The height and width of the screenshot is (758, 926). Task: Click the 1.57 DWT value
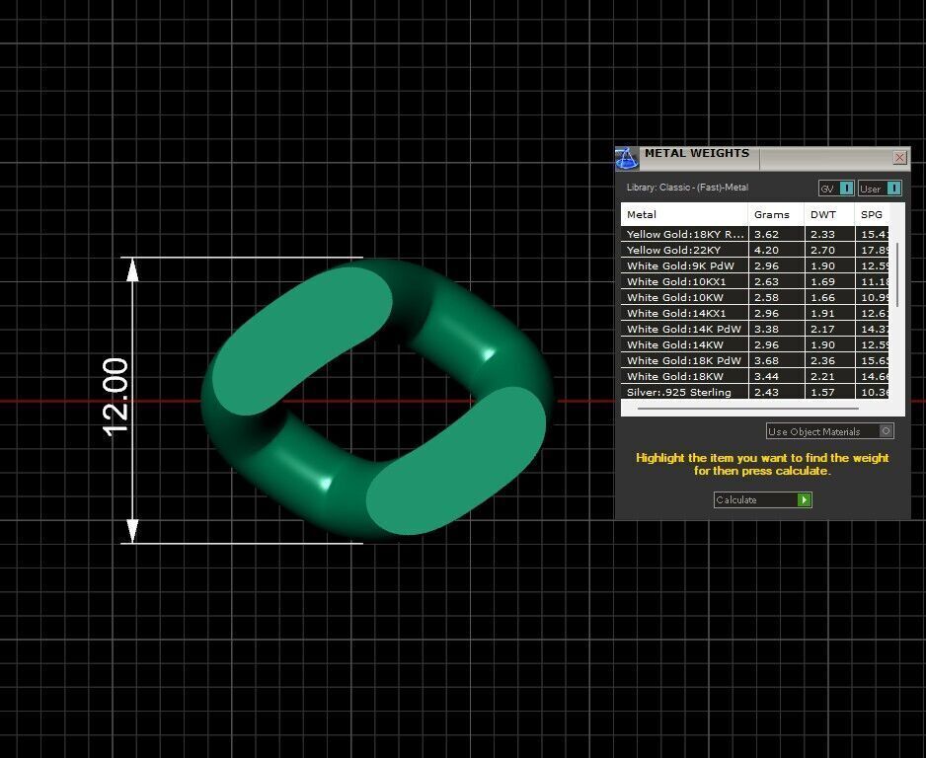click(x=822, y=392)
